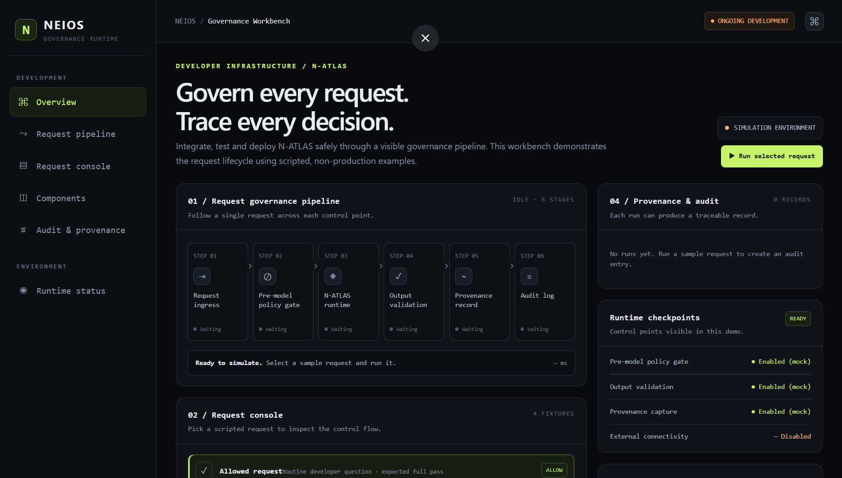Click the Governance Workbench breadcrumb text

pos(249,21)
